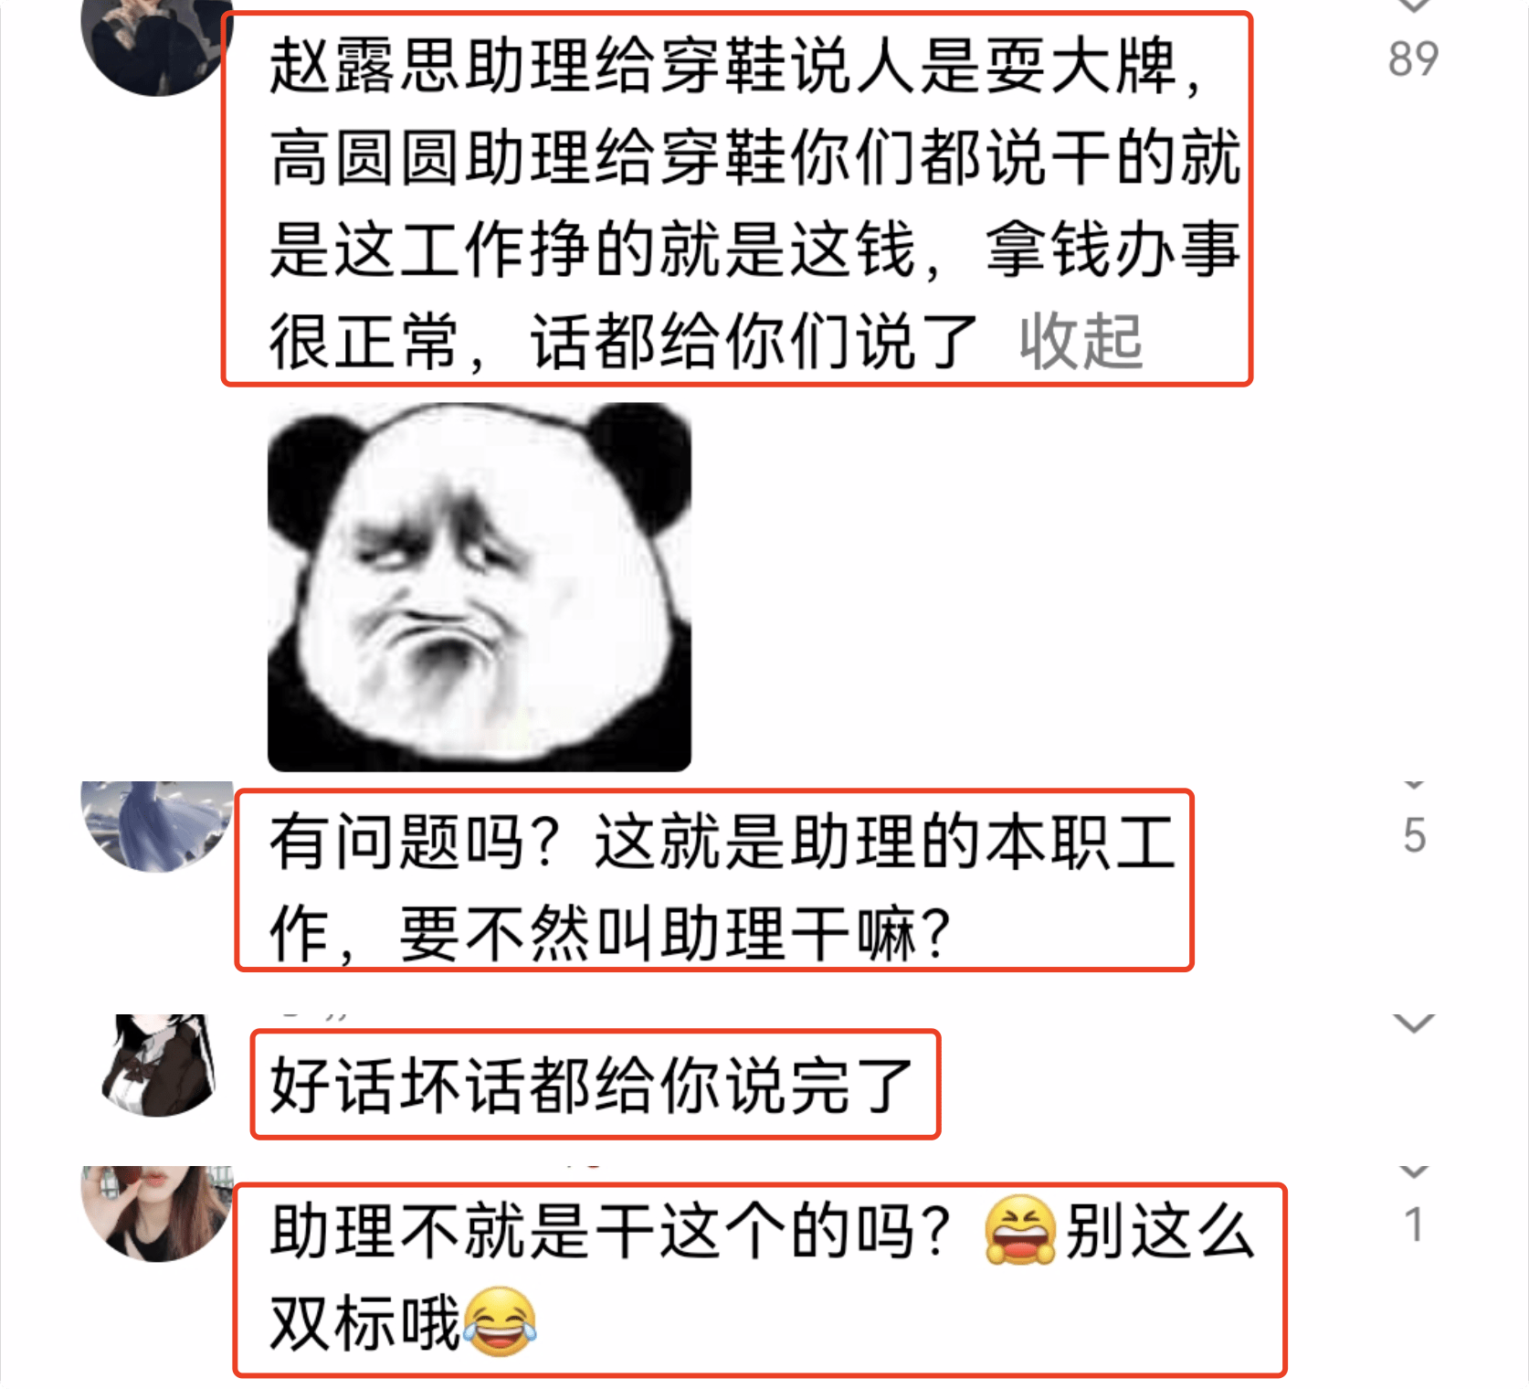Screen dimensions: 1529x1389
Task: Open the blue dress avatar profile
Action: pyautogui.click(x=155, y=825)
